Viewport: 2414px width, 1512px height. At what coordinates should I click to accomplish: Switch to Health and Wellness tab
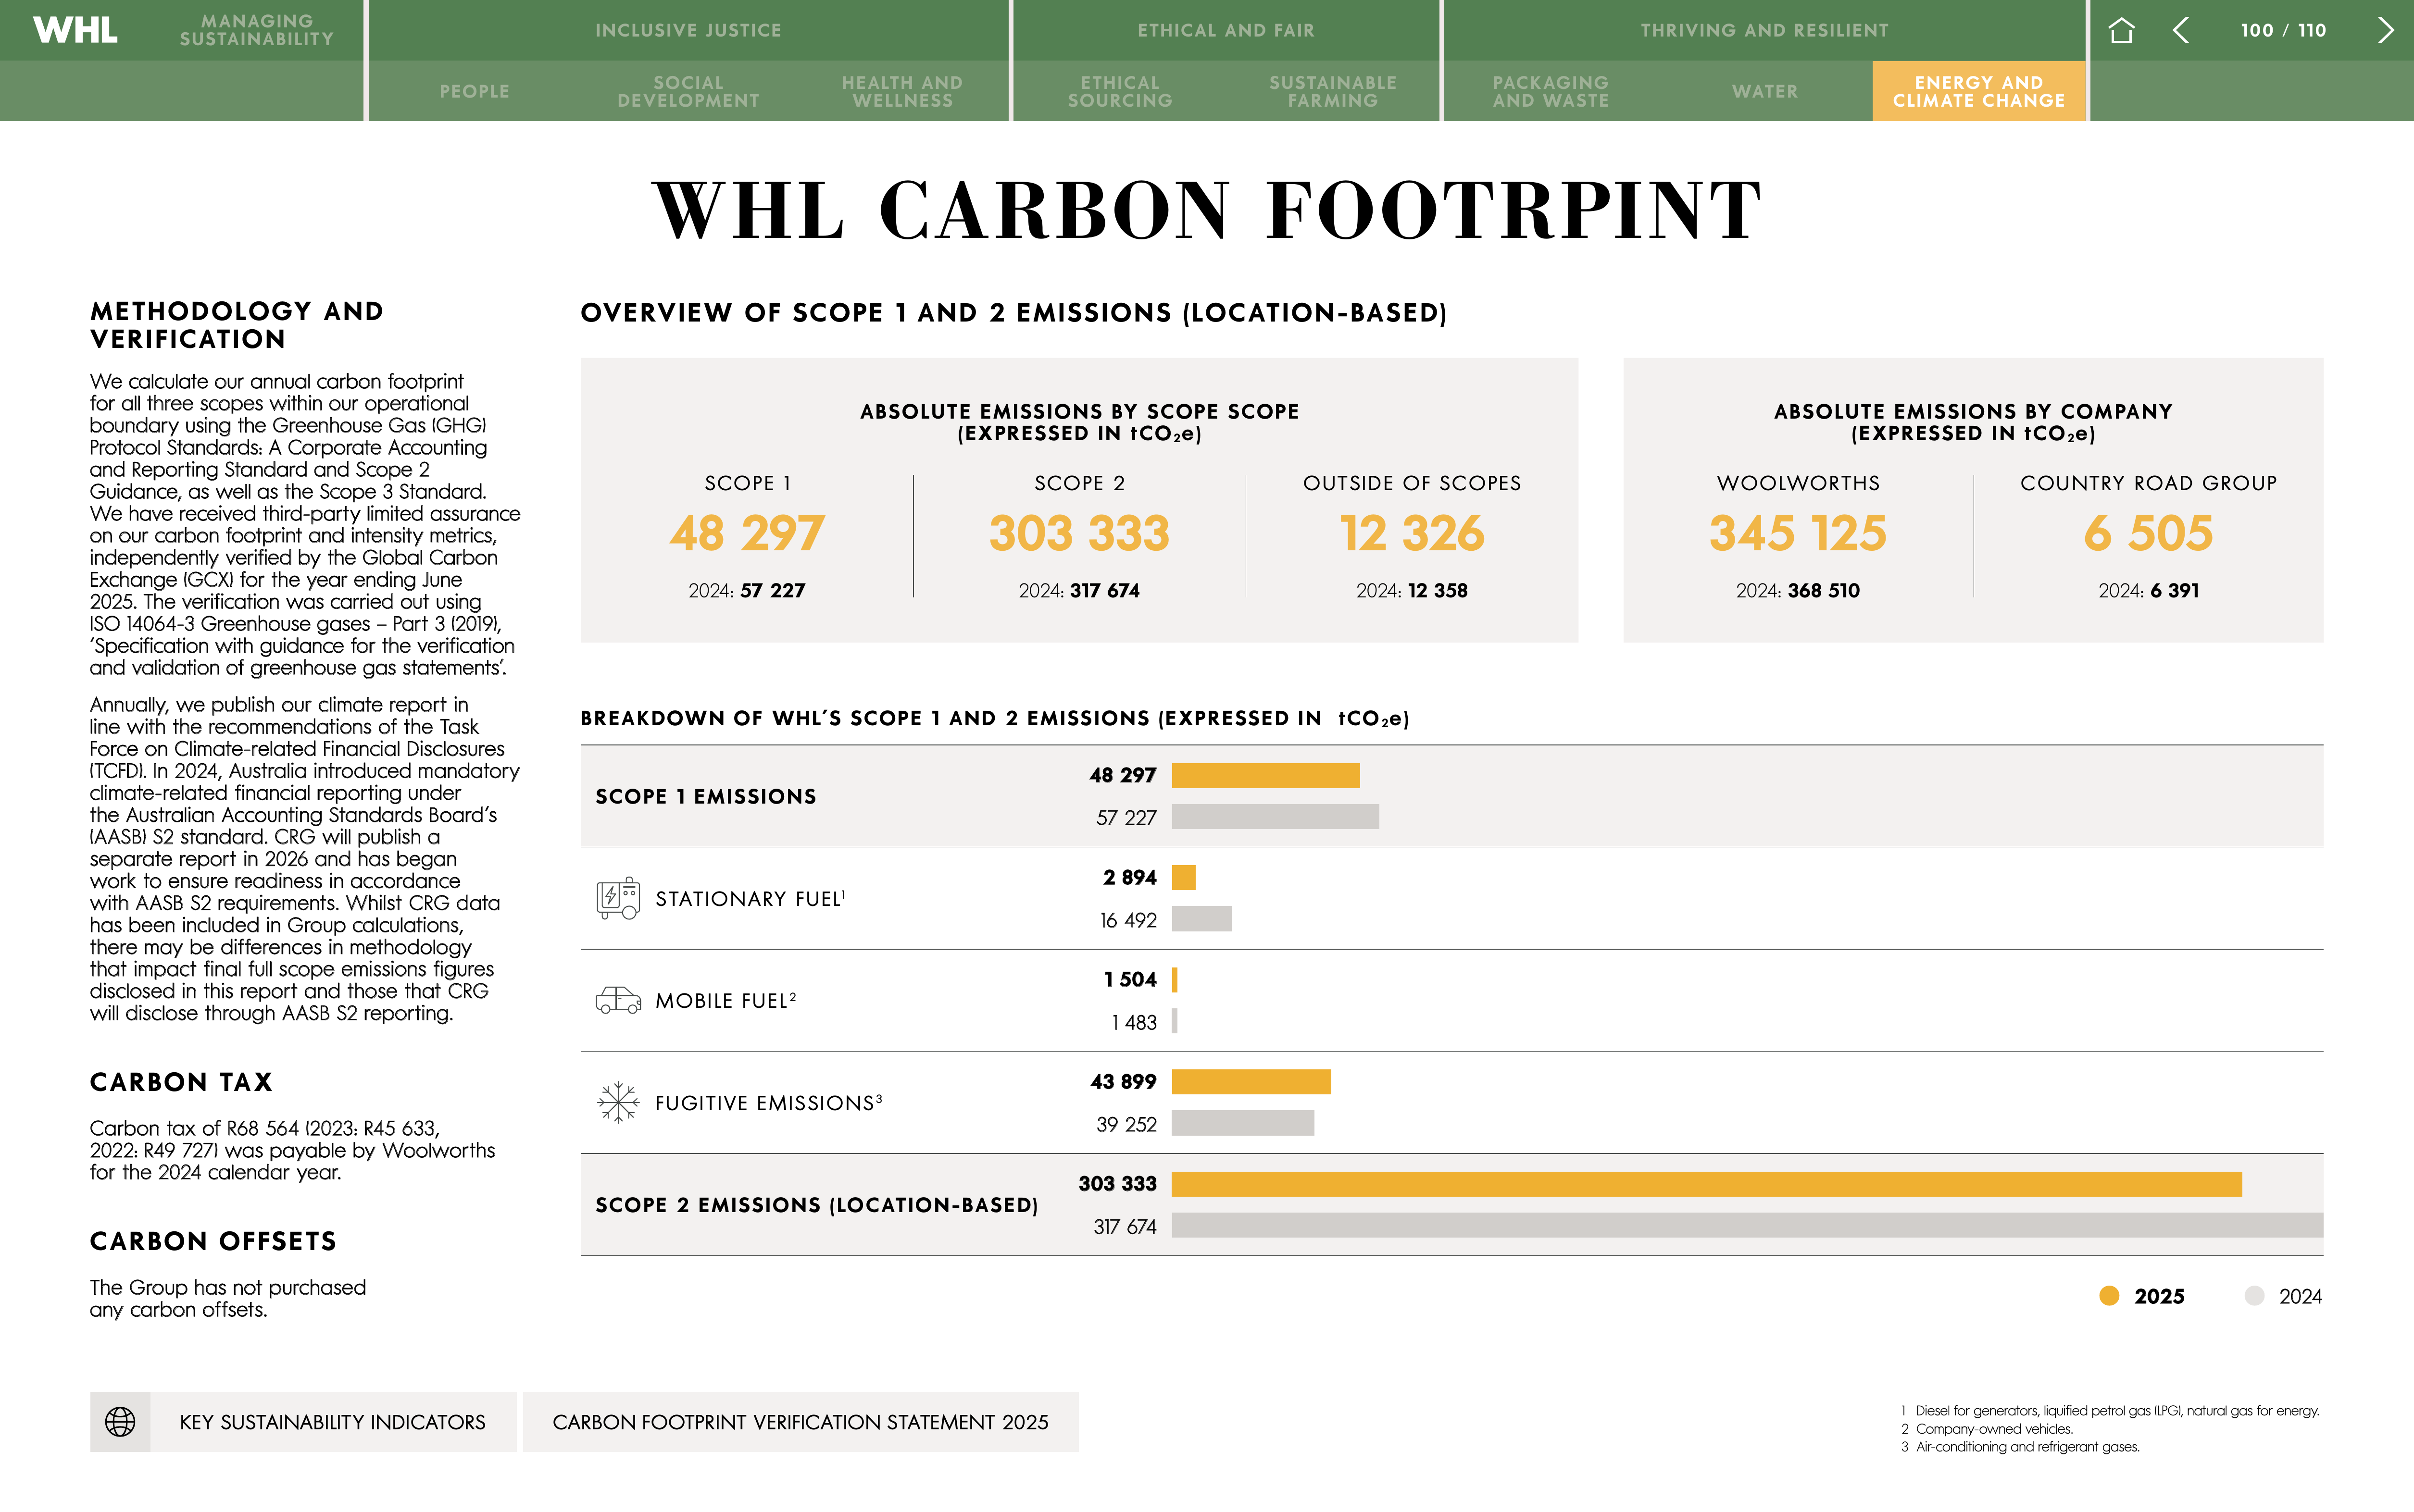pyautogui.click(x=902, y=91)
